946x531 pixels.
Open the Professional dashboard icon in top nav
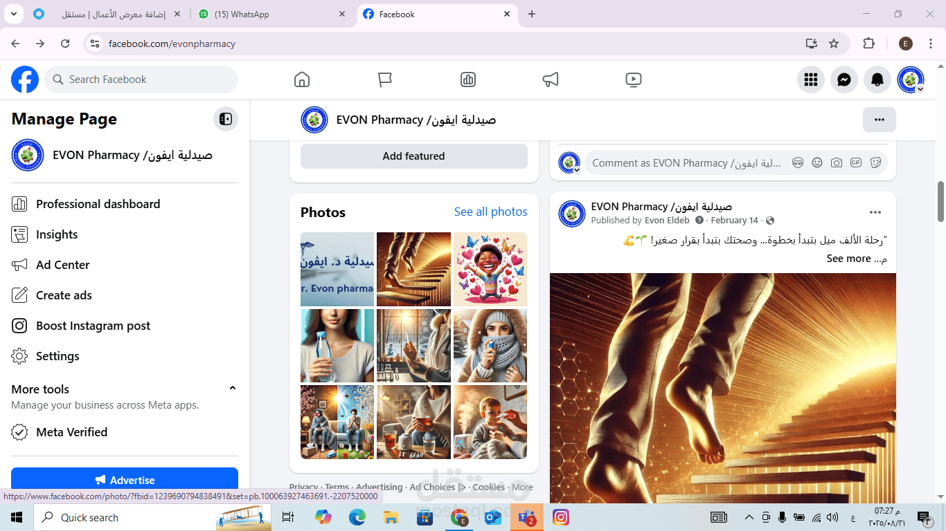(x=468, y=80)
